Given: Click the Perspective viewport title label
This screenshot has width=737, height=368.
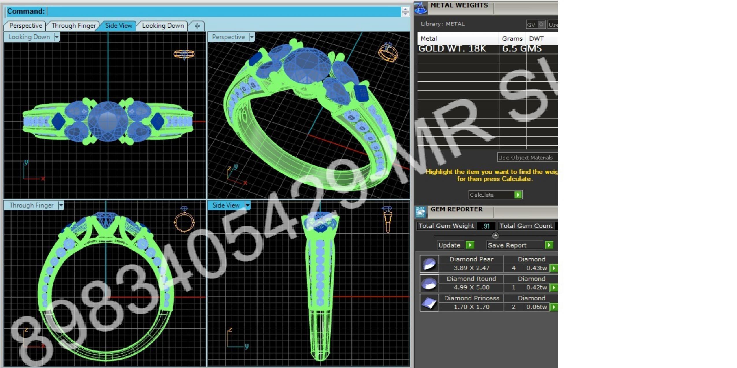Looking at the screenshot, I should (228, 37).
